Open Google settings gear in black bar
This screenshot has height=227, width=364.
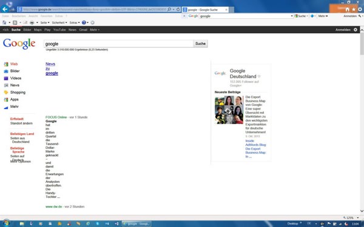point(355,30)
